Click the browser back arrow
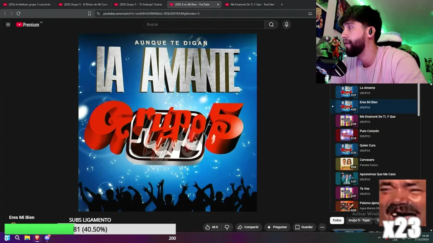433x243 pixels. point(5,13)
